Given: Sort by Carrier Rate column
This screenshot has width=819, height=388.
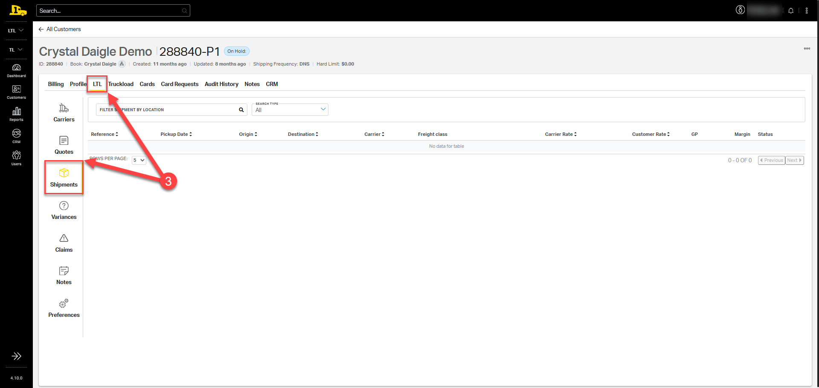Looking at the screenshot, I should (561, 134).
